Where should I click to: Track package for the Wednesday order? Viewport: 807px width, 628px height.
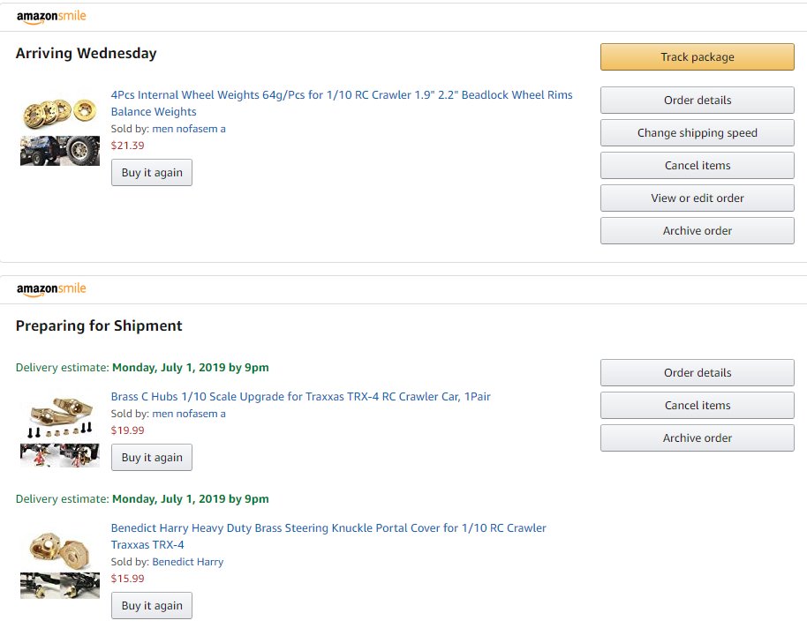(697, 57)
